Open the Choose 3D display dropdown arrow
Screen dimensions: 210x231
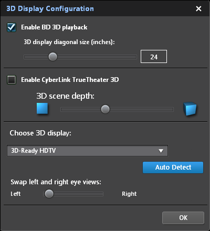tap(161, 151)
